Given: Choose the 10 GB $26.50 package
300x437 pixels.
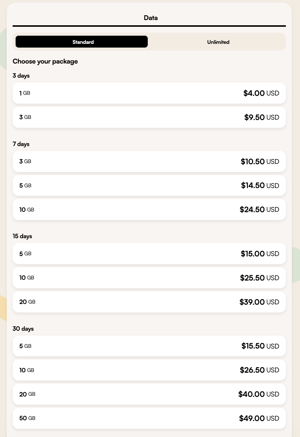Looking at the screenshot, I should tap(149, 370).
